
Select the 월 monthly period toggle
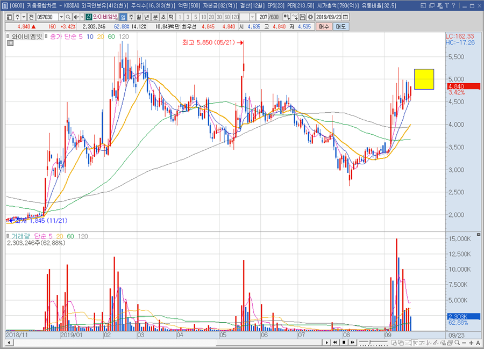139,17
